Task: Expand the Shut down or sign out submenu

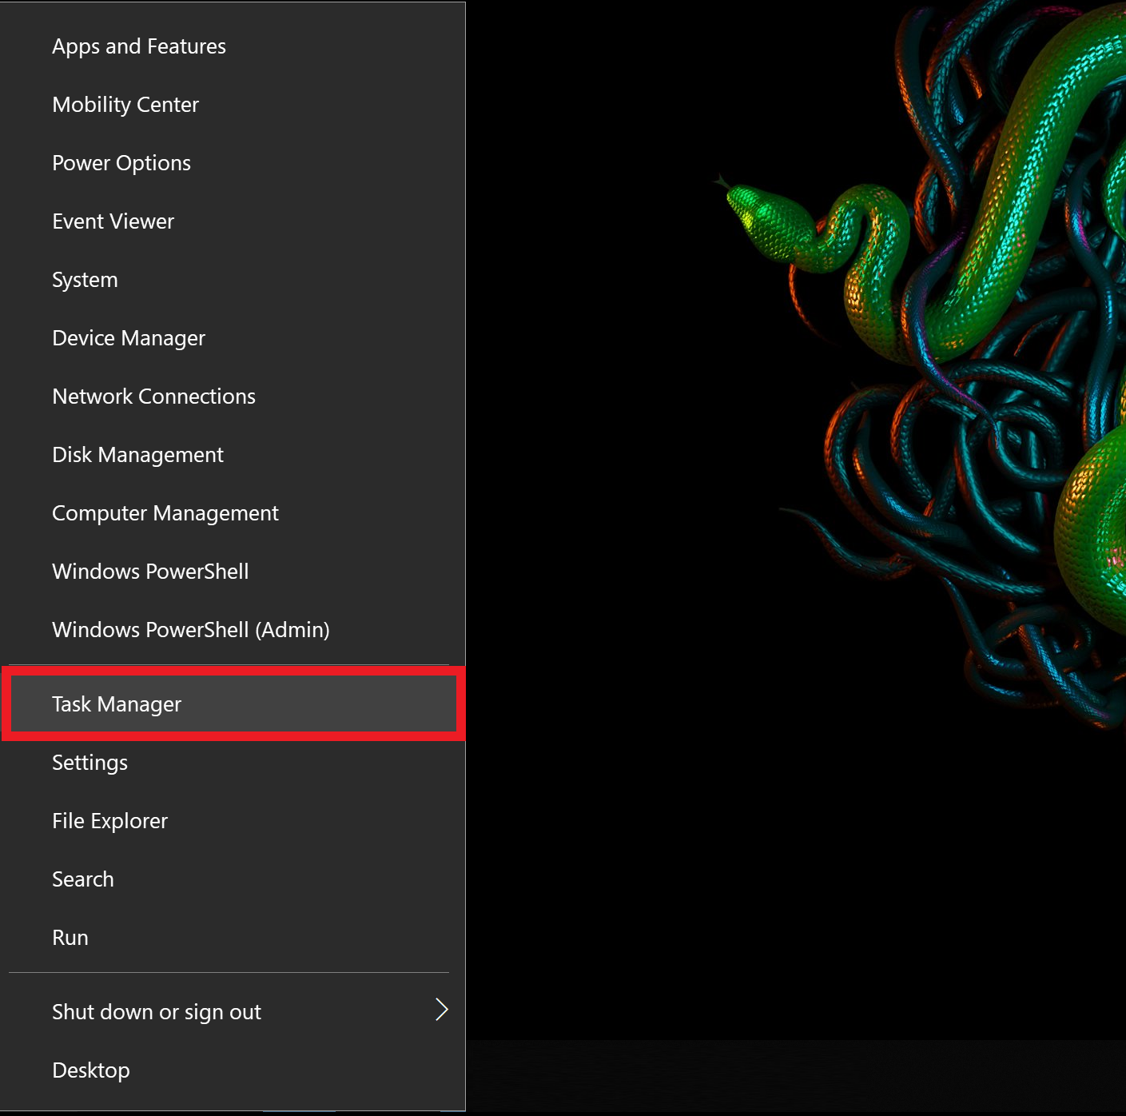Action: (442, 1010)
